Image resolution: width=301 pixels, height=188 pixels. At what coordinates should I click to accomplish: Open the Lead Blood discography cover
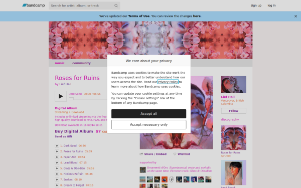(234, 172)
